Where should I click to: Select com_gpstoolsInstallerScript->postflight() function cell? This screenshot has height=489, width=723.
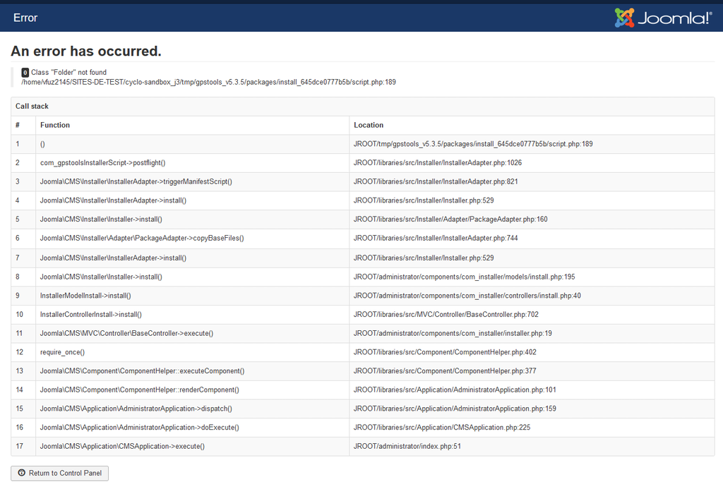click(x=102, y=163)
